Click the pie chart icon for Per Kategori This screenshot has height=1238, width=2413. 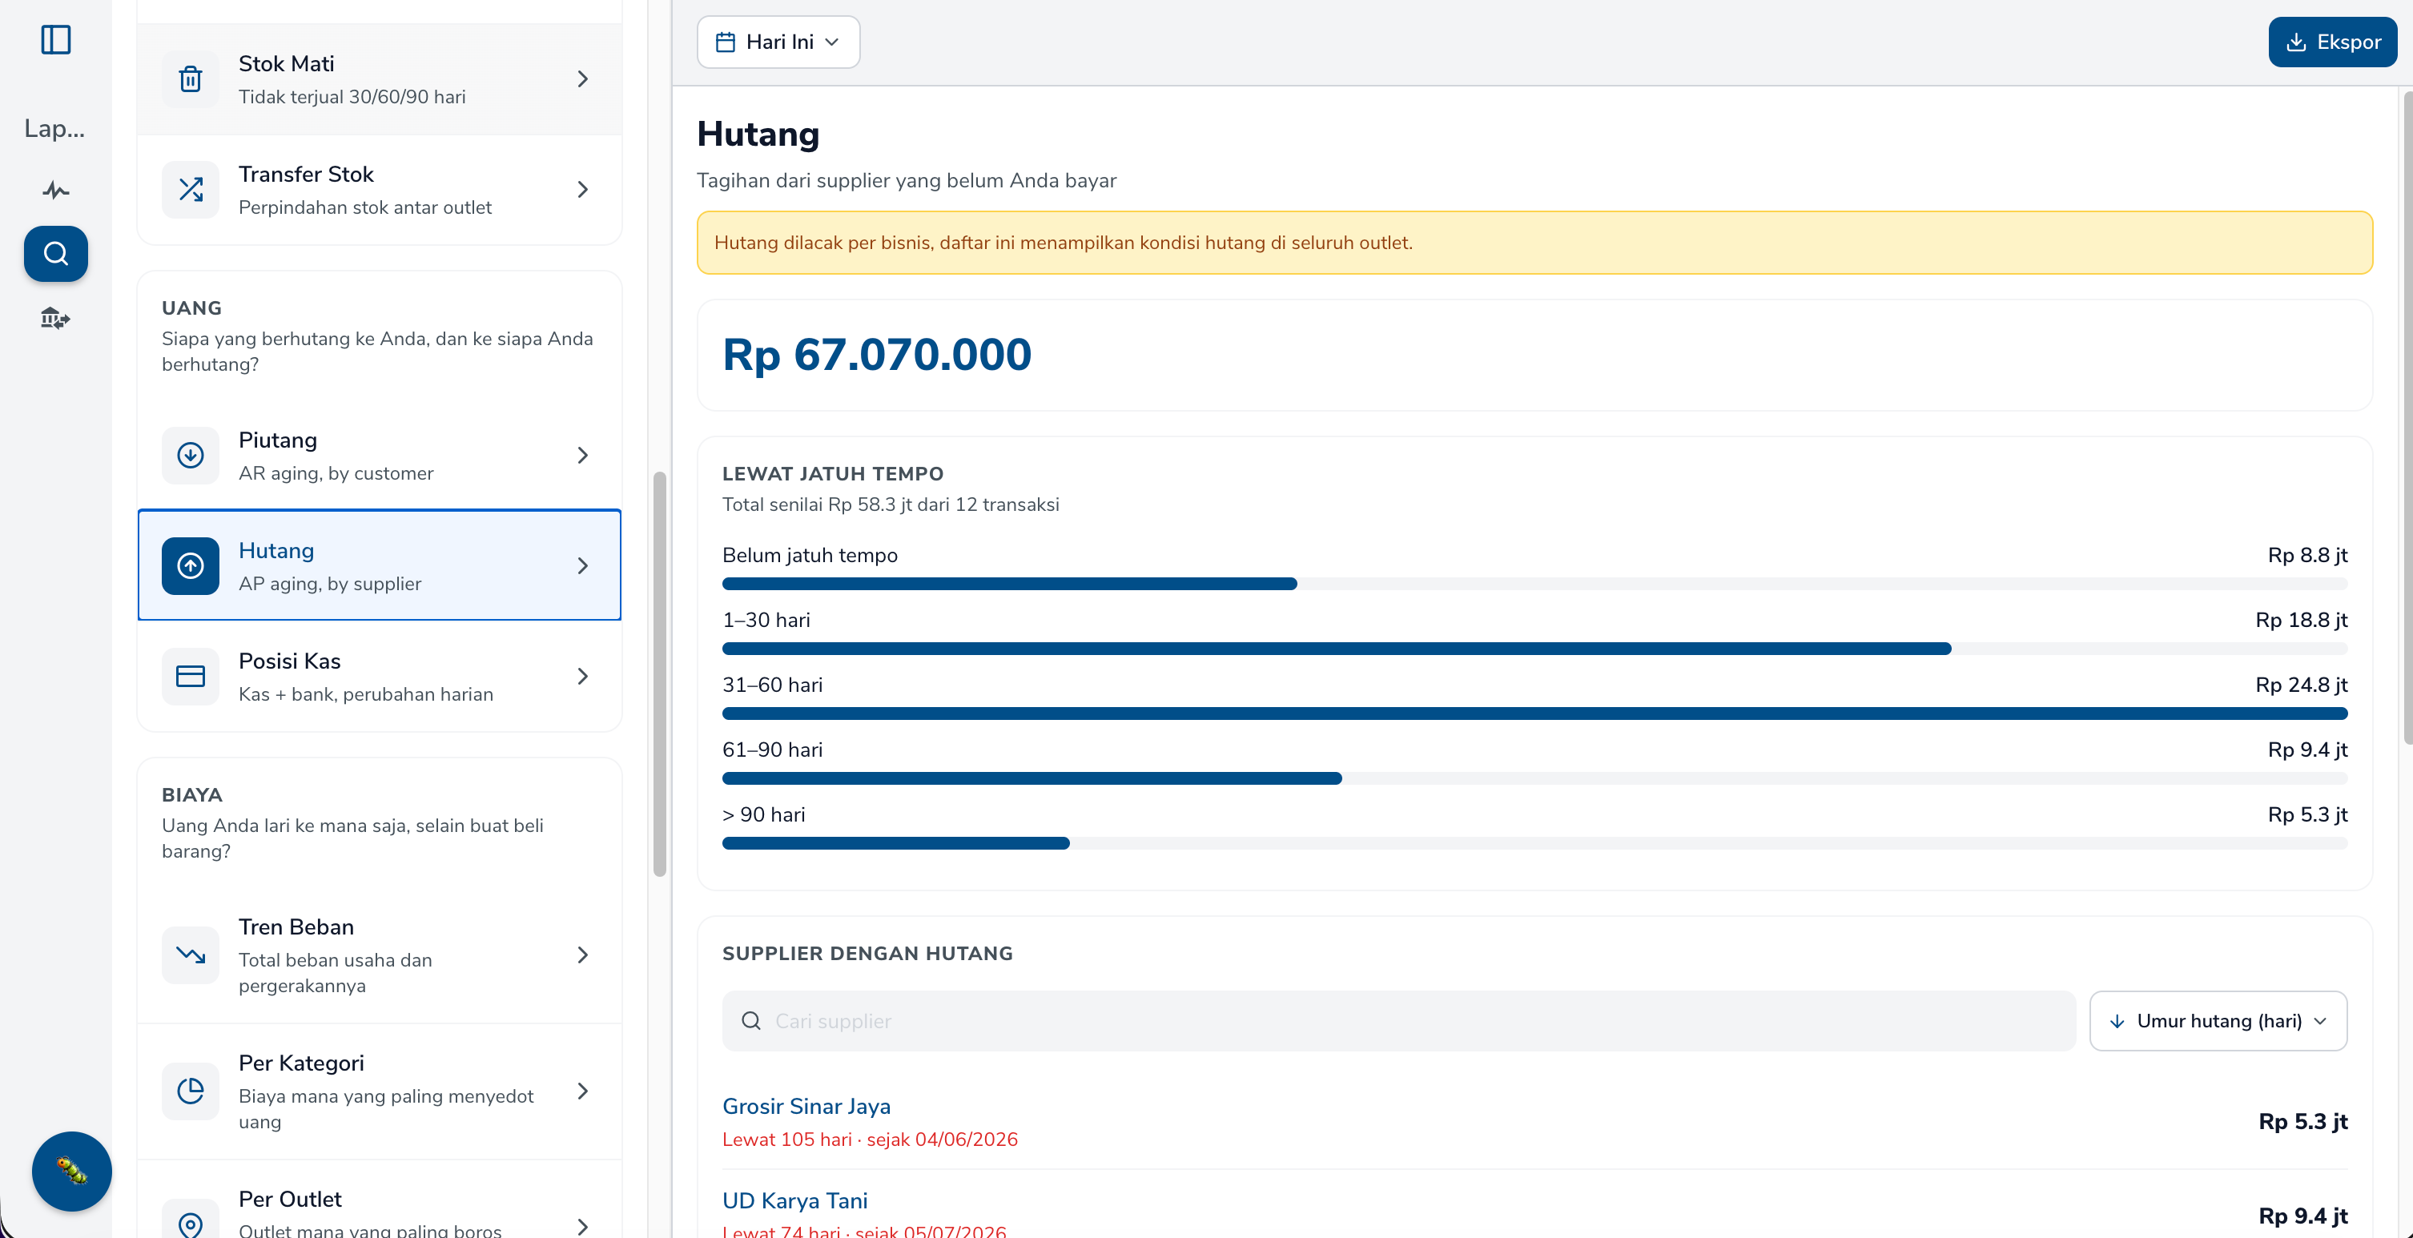click(x=191, y=1091)
